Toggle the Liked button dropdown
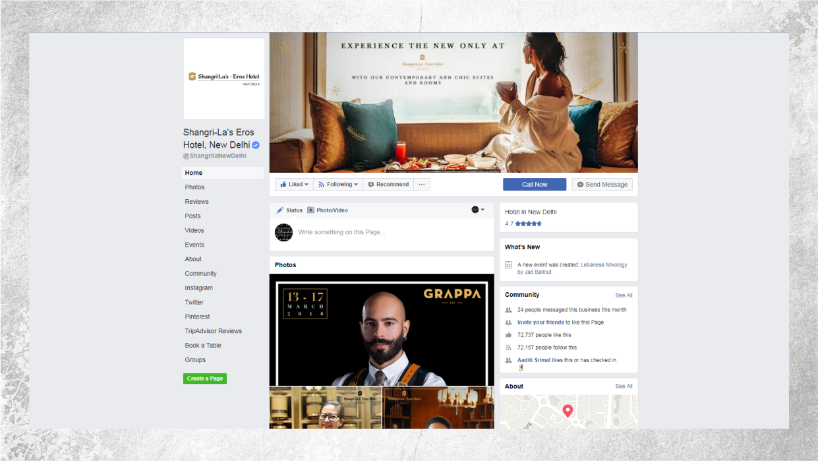 pyautogui.click(x=294, y=185)
